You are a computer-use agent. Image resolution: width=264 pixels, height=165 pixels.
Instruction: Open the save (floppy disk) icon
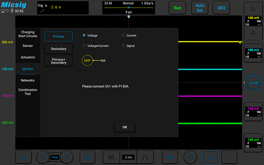(88, 157)
